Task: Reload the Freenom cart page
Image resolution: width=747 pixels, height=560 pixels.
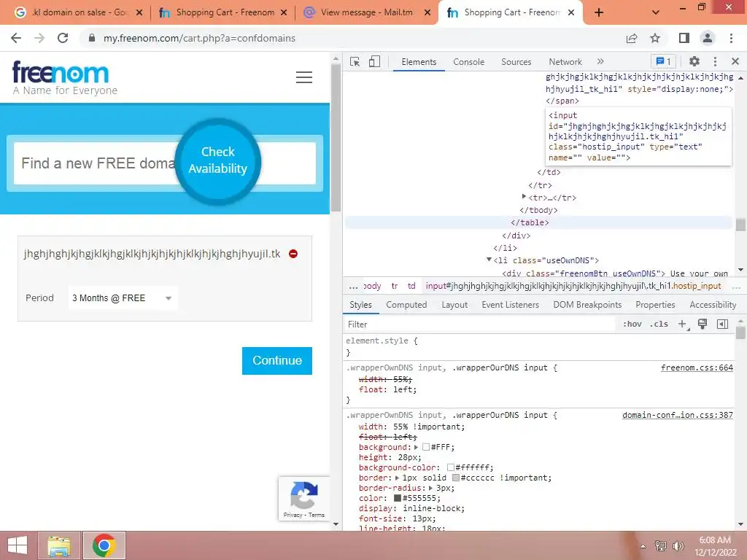Action: coord(63,38)
